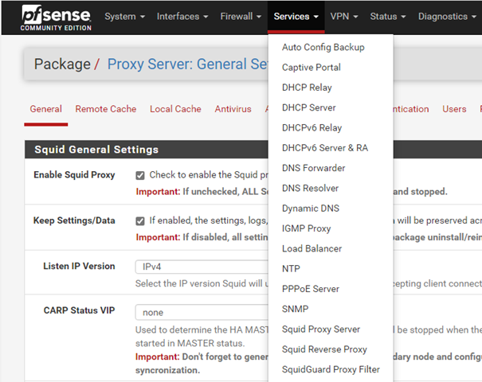
Task: Open the VPN menu
Action: 344,17
